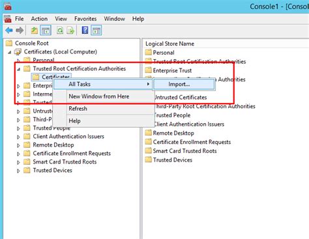The width and height of the screenshot is (309, 239).
Task: Open the View menu
Action: (x=61, y=19)
